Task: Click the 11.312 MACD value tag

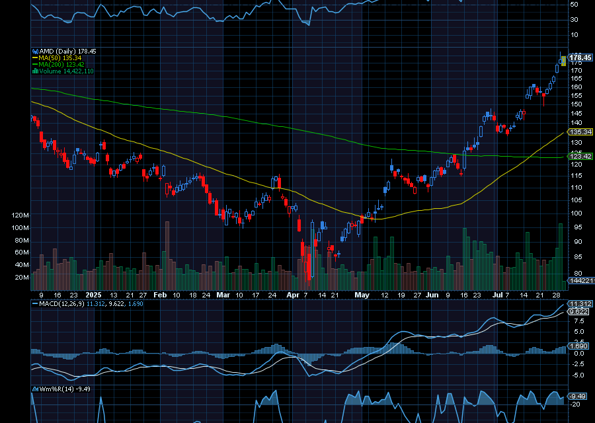Action: pyautogui.click(x=580, y=304)
